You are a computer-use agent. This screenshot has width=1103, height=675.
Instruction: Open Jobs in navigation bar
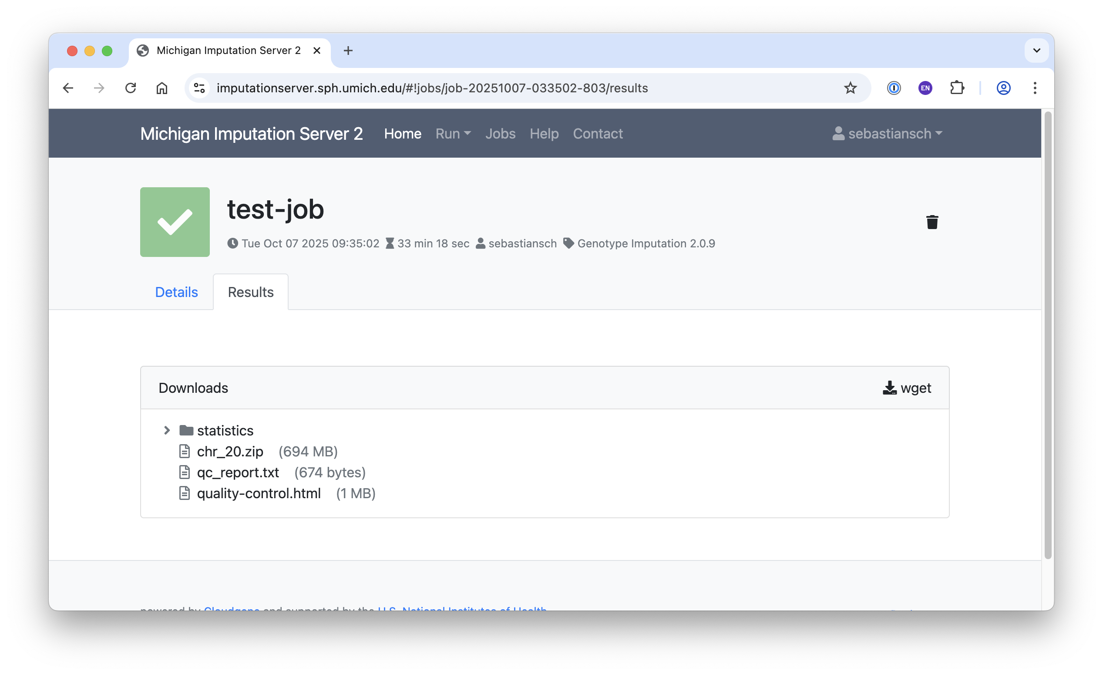pos(500,134)
